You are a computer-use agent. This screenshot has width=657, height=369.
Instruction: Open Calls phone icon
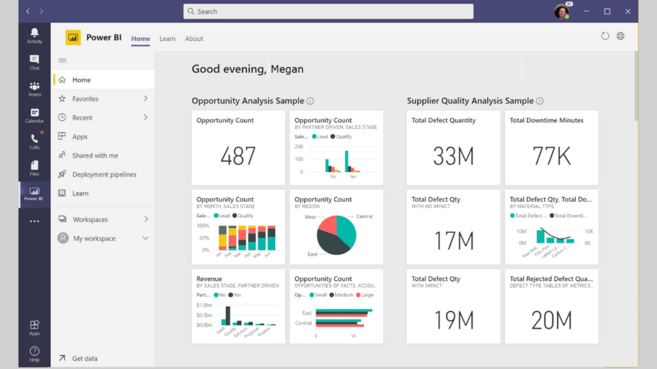click(35, 142)
